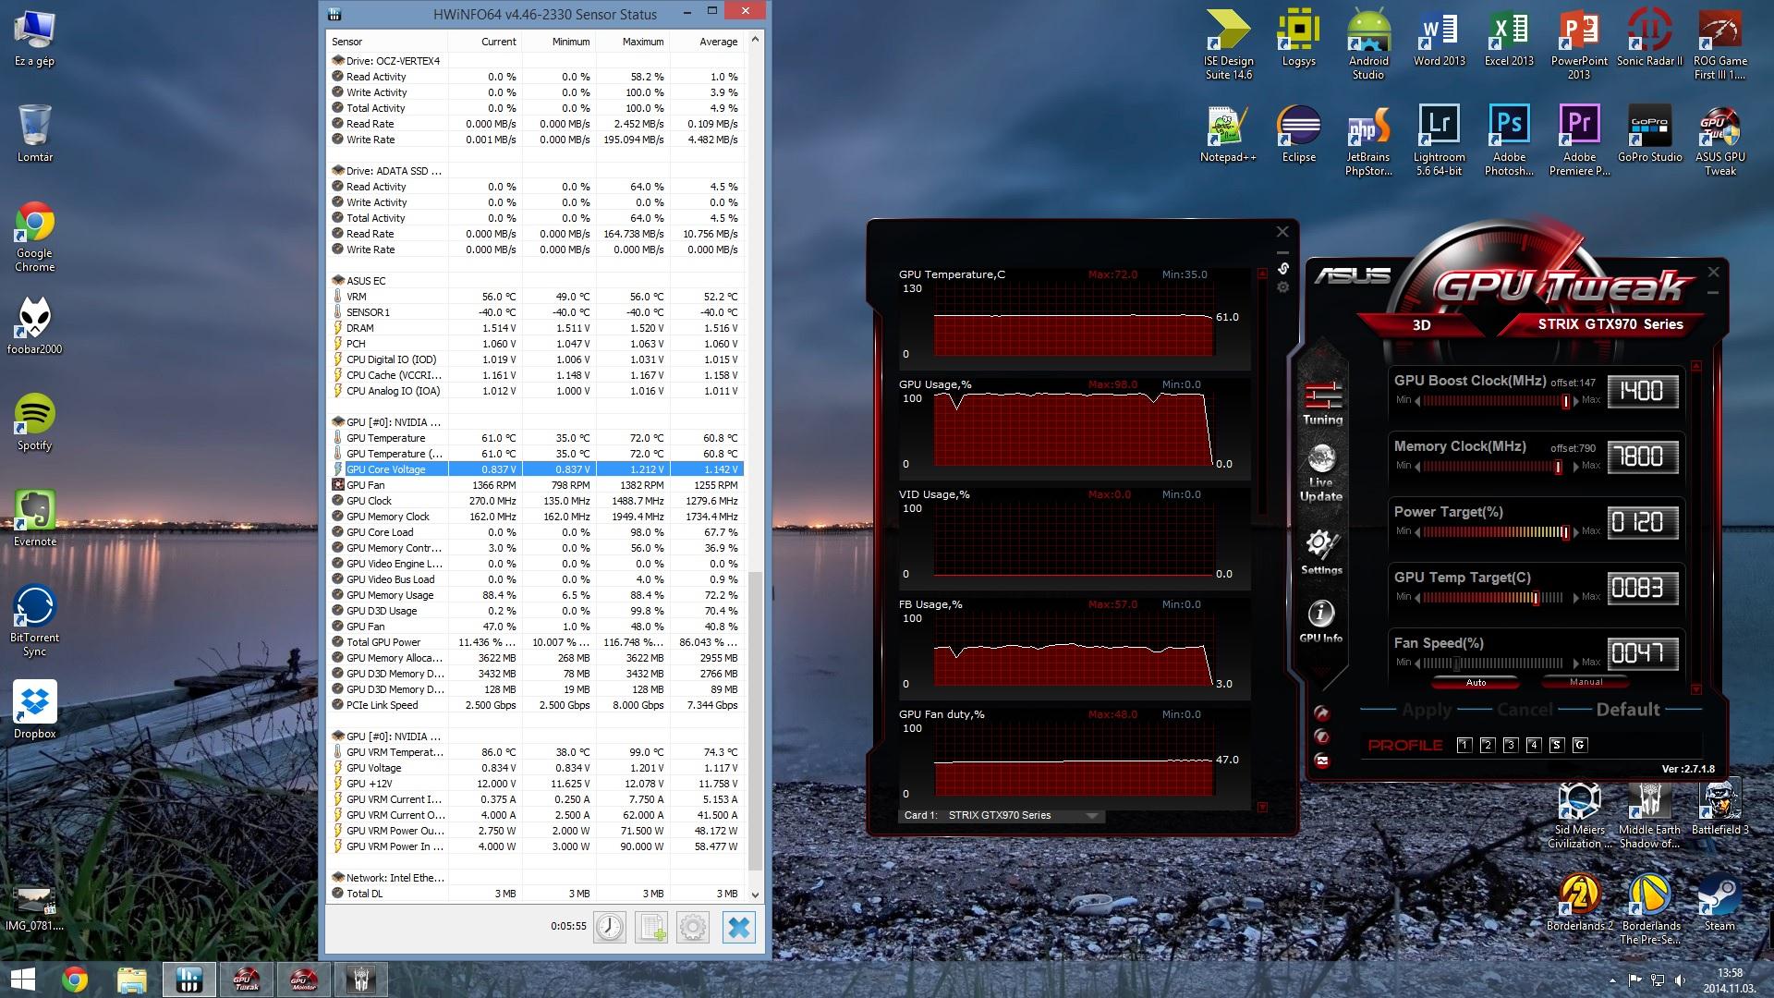Viewport: 1774px width, 998px height.
Task: Click Min arrow on GPU Boost Clock
Action: point(1418,401)
